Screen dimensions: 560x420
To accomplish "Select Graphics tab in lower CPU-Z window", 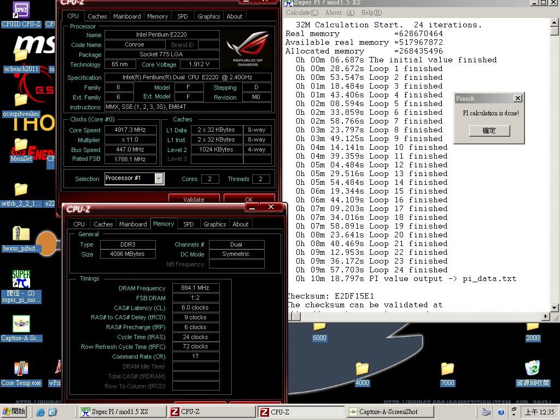I will click(214, 224).
